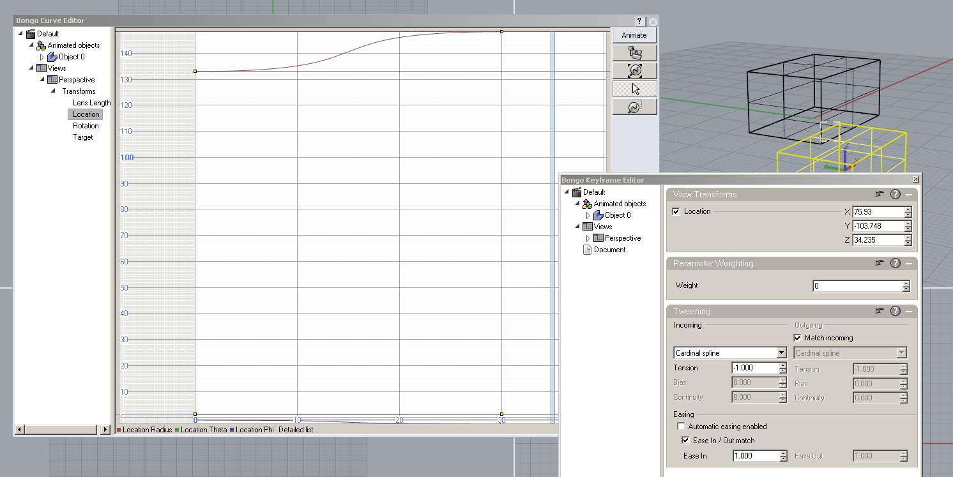
Task: Open the Incoming Cardinal spline dropdown
Action: pyautogui.click(x=782, y=353)
